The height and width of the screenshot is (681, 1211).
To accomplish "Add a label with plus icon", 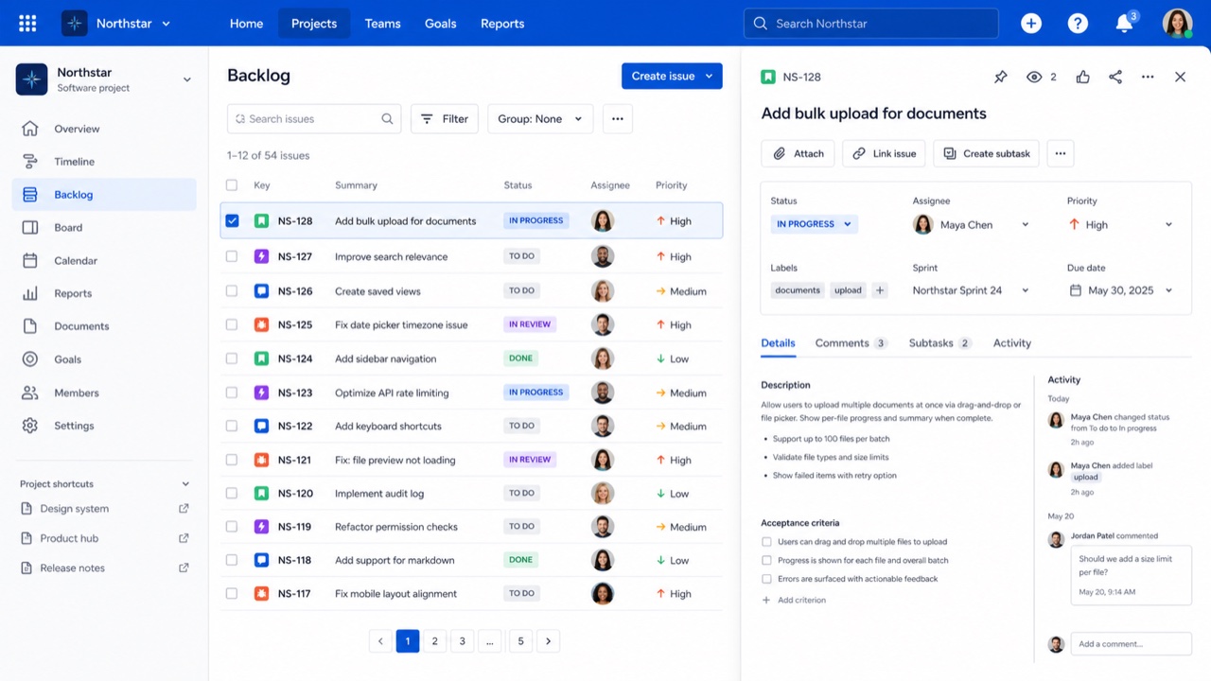I will tap(880, 290).
